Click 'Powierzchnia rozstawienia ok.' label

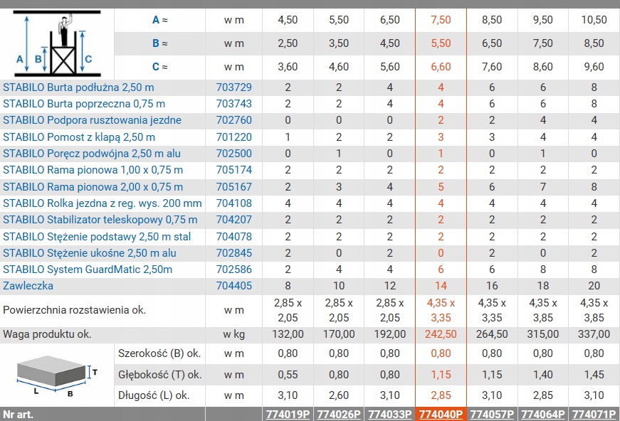(74, 310)
